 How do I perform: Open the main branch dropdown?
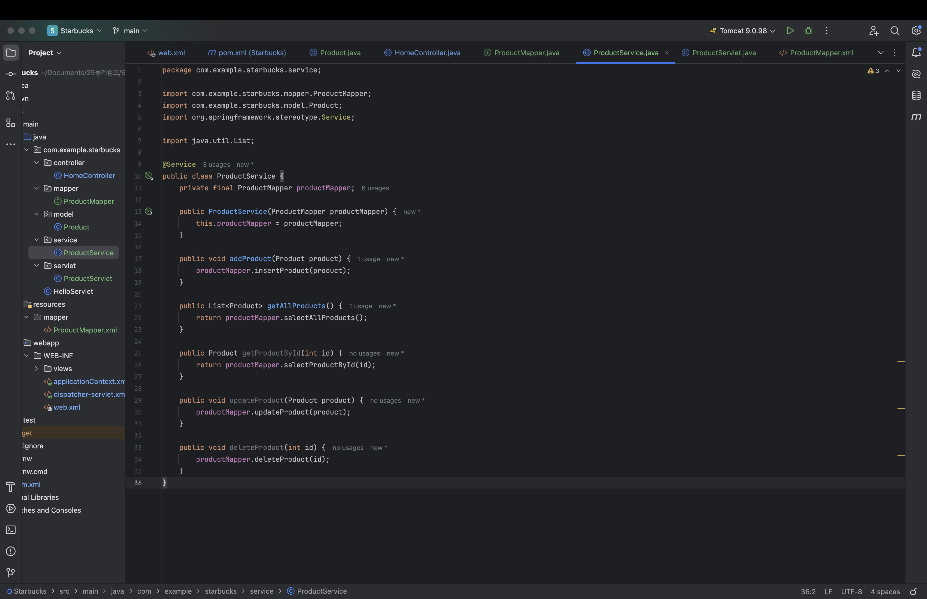coord(130,31)
